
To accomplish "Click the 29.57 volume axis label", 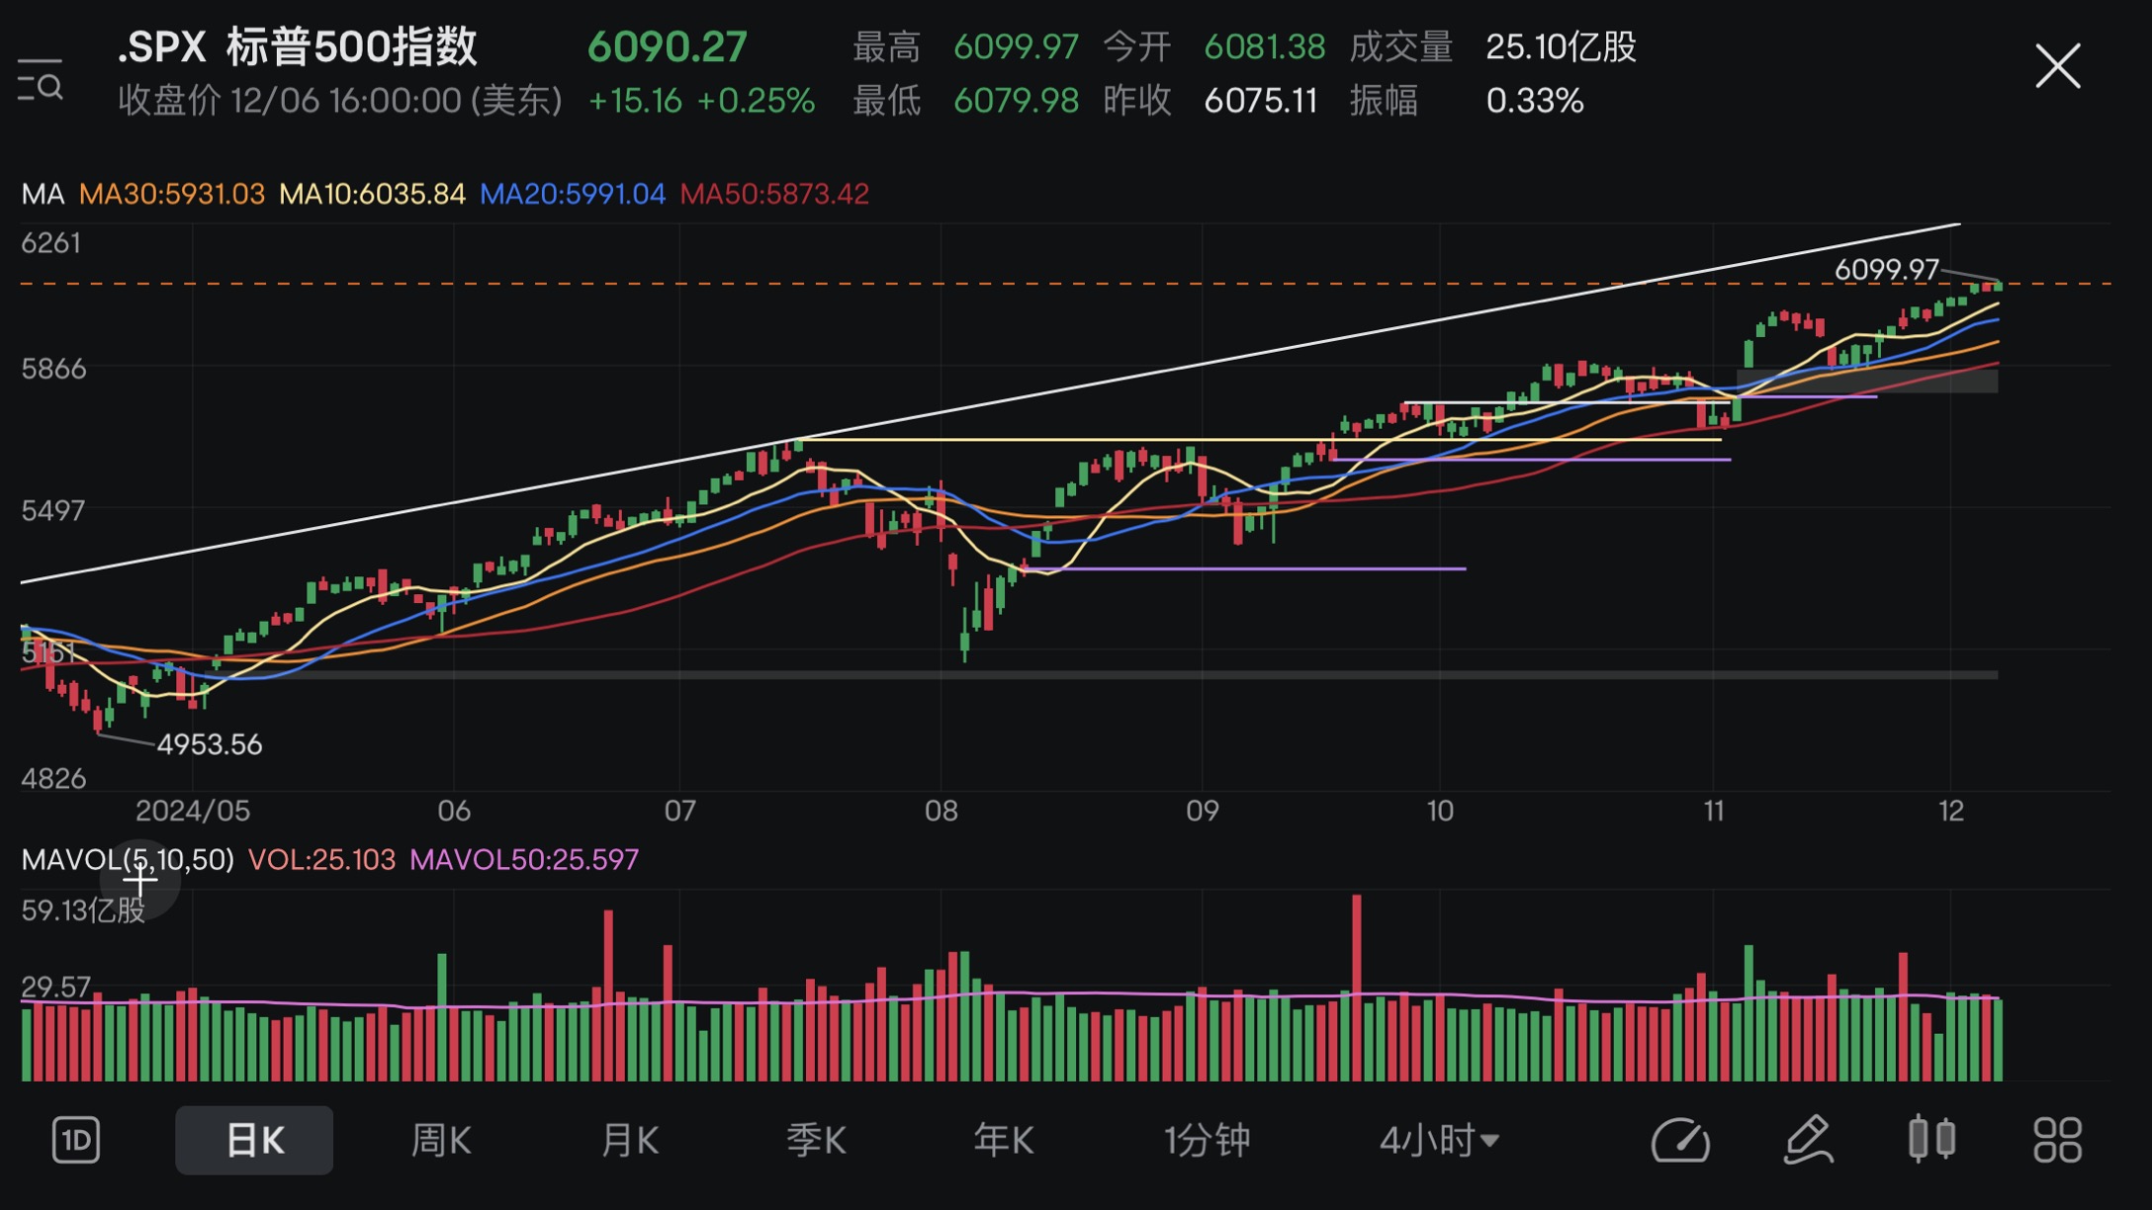I will pos(55,987).
